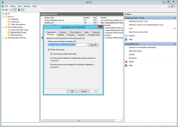Toggle the Show/Hide Action Pane icon
Viewport: 178px width, 127px height.
[23, 10]
